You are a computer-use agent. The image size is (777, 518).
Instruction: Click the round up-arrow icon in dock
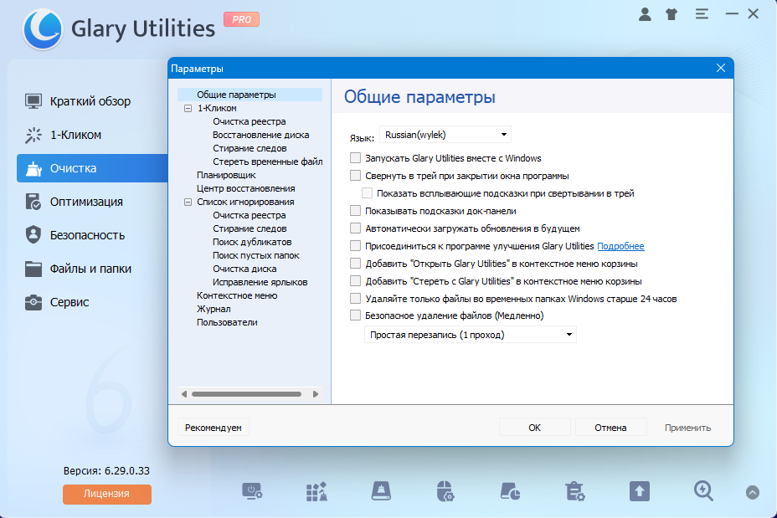[x=752, y=492]
